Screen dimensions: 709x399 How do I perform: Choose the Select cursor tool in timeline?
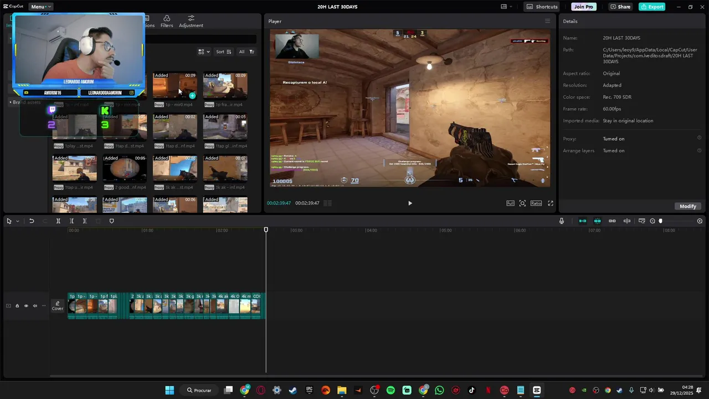[9, 221]
